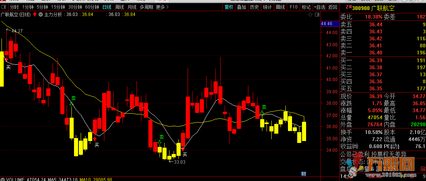Click the 买四 36.36 quote row

(383, 81)
